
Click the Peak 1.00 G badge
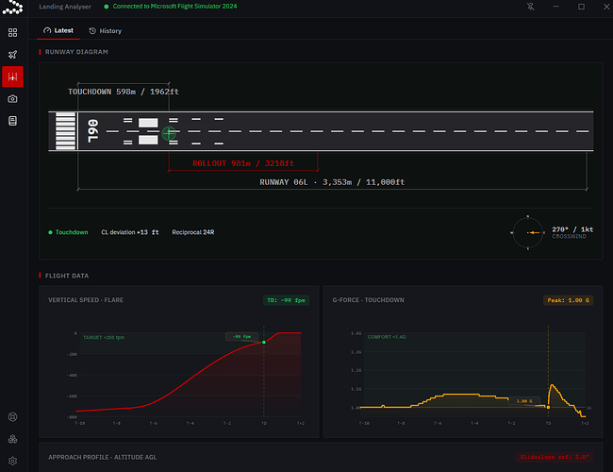[568, 300]
